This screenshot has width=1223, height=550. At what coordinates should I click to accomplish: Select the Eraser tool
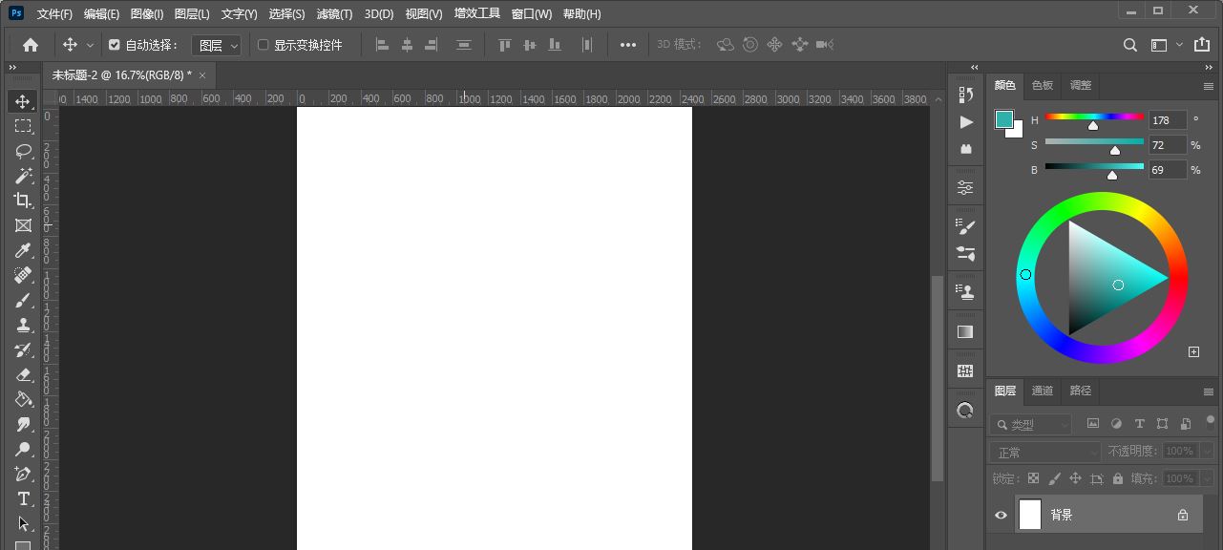click(23, 374)
